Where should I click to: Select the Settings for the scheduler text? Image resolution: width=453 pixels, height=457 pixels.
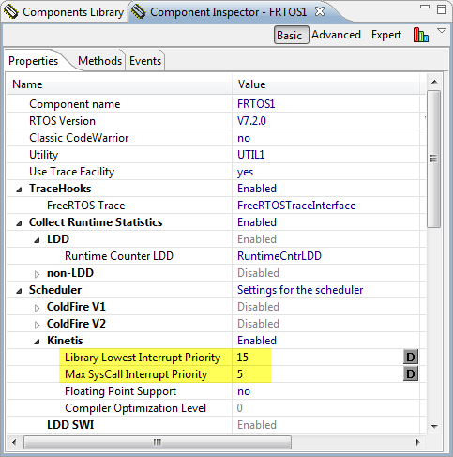300,290
